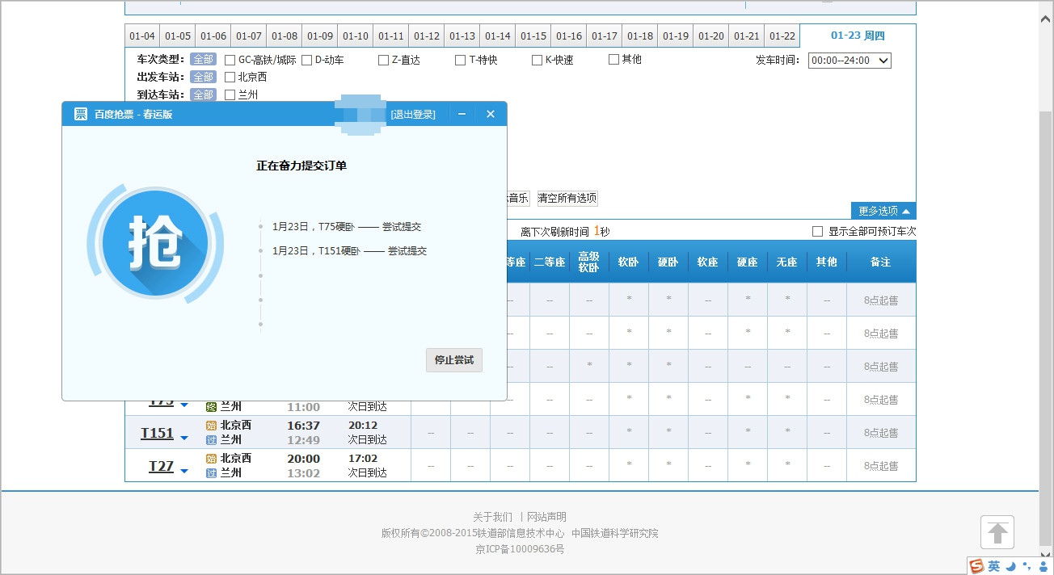Image resolution: width=1054 pixels, height=575 pixels.
Task: Open the 关于我们 footer link
Action: click(x=492, y=517)
